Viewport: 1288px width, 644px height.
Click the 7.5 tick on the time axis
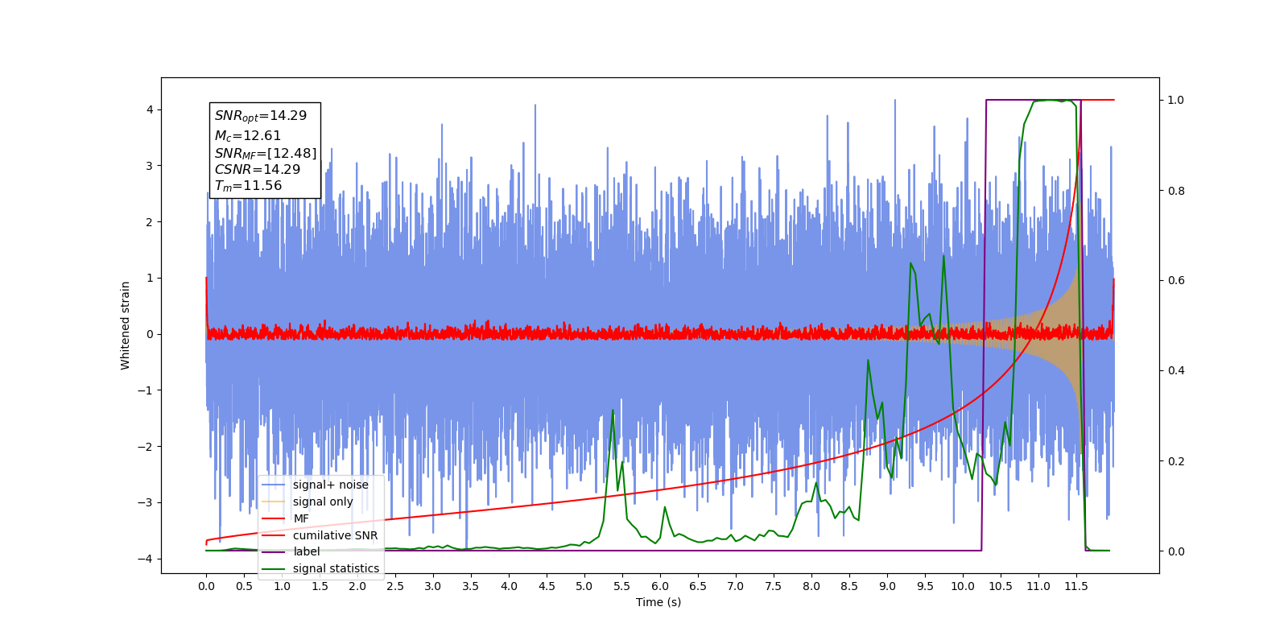point(774,586)
